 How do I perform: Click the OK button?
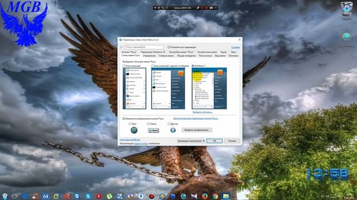(x=214, y=141)
